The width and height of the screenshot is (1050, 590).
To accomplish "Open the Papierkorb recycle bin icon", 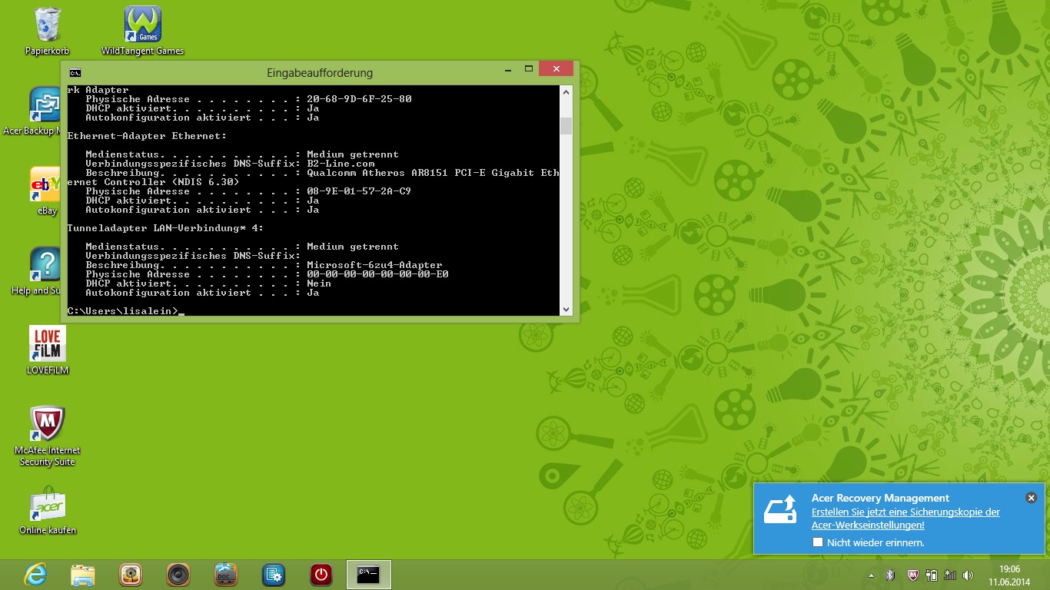I will 47,31.
